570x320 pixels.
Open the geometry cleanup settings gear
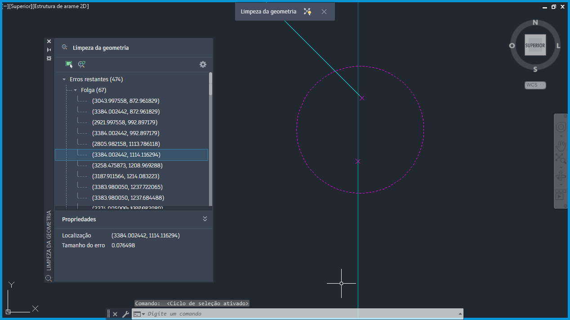[203, 65]
